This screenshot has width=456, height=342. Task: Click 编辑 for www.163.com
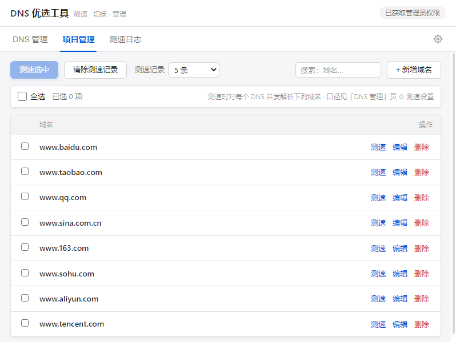click(400, 249)
